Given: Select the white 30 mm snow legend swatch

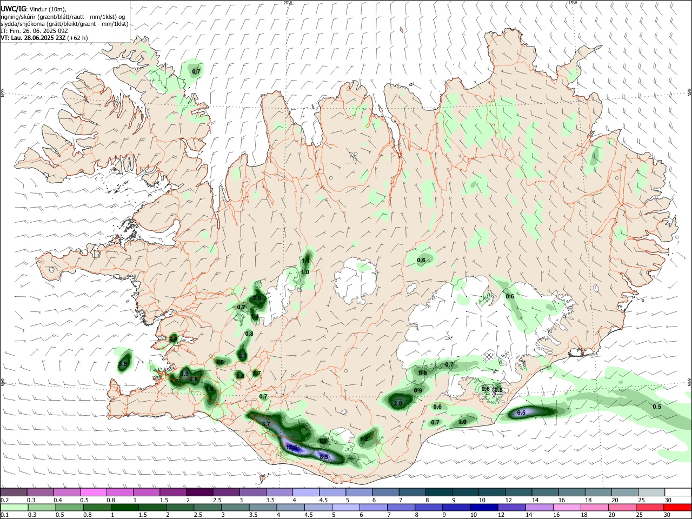Looking at the screenshot, I should point(677,492).
